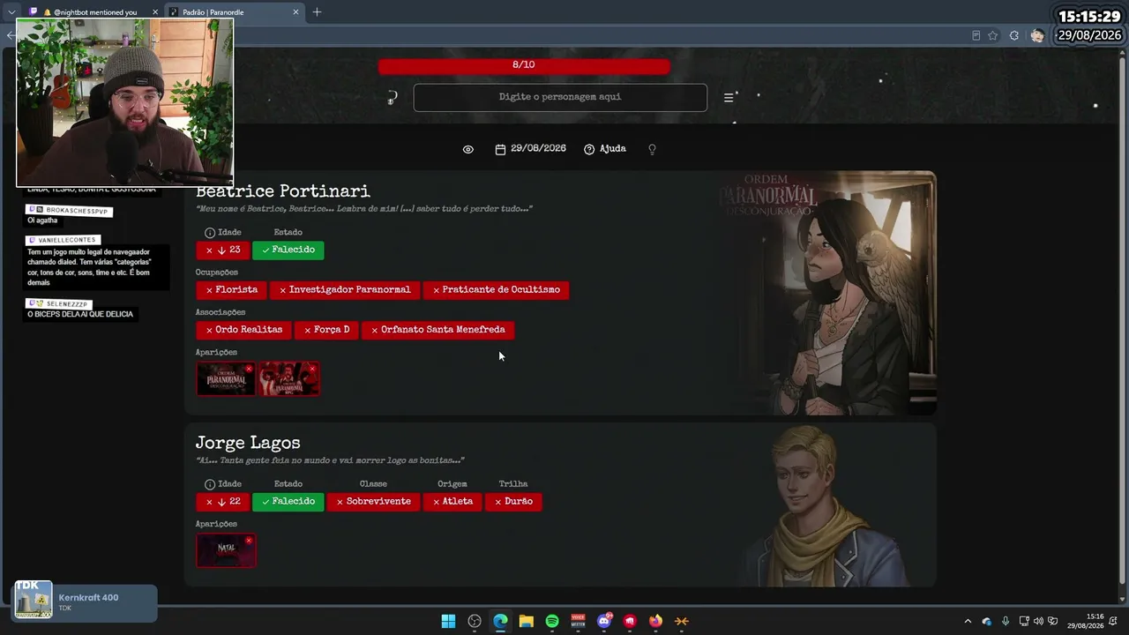Click the Jorge Lagos name heading

[x=248, y=444]
